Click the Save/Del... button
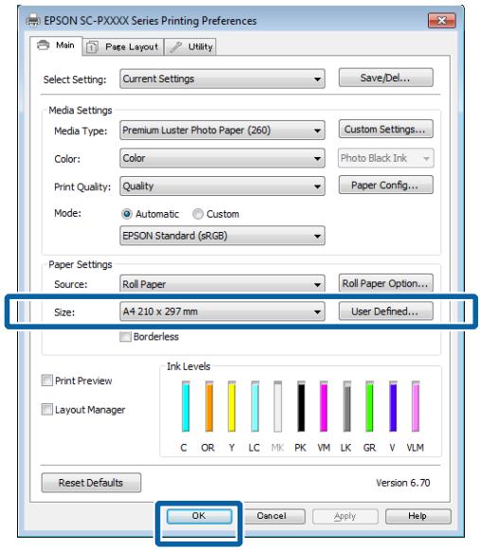The image size is (480, 550). point(385,78)
